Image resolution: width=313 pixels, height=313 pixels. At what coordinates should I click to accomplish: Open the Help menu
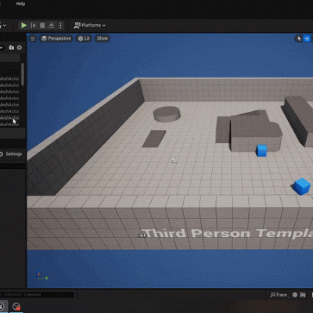[20, 4]
